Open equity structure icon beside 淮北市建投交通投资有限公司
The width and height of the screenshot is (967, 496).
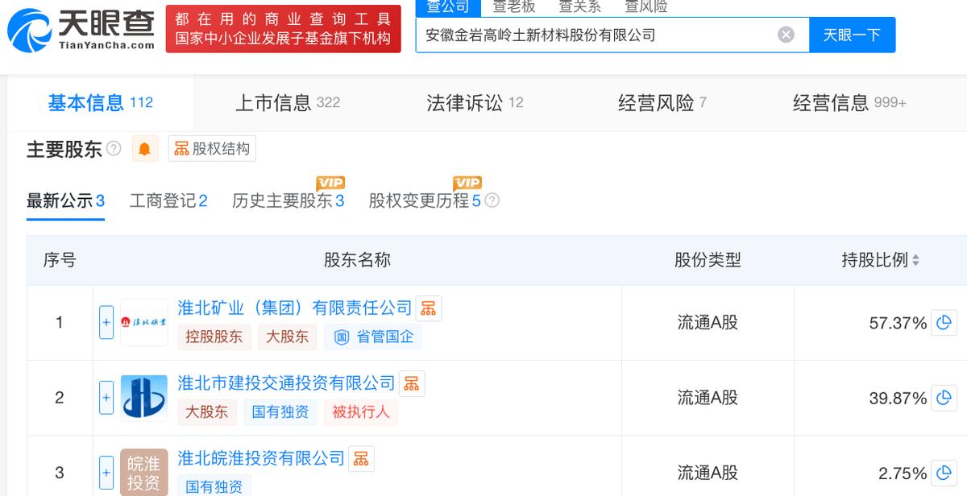point(412,383)
